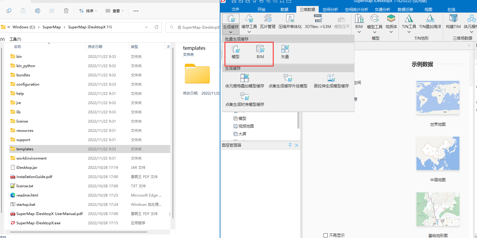The height and width of the screenshot is (238, 477).
Task: Switch to the 视图 ribbon tab
Action: (428, 10)
